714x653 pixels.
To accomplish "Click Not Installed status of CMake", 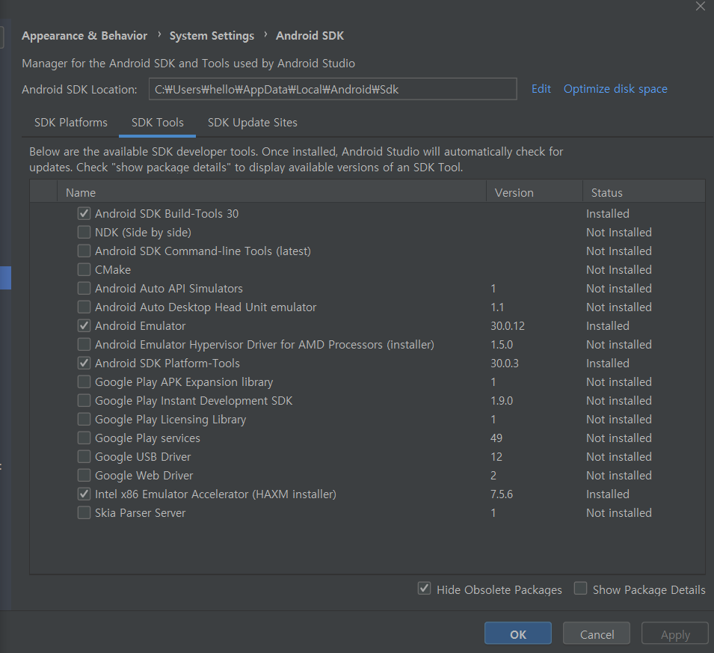I will pos(619,270).
